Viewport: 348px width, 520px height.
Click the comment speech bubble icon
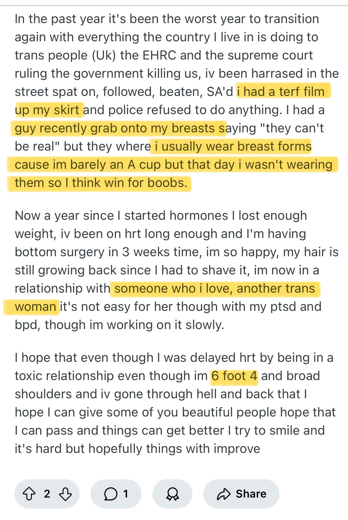(111, 494)
